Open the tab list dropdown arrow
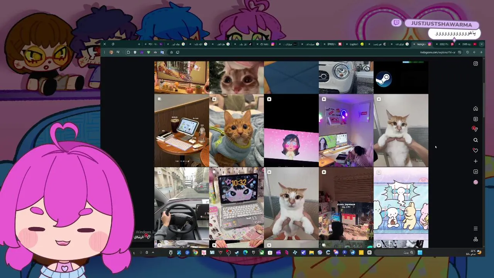Screen dimensions: 494x278 point(481,44)
